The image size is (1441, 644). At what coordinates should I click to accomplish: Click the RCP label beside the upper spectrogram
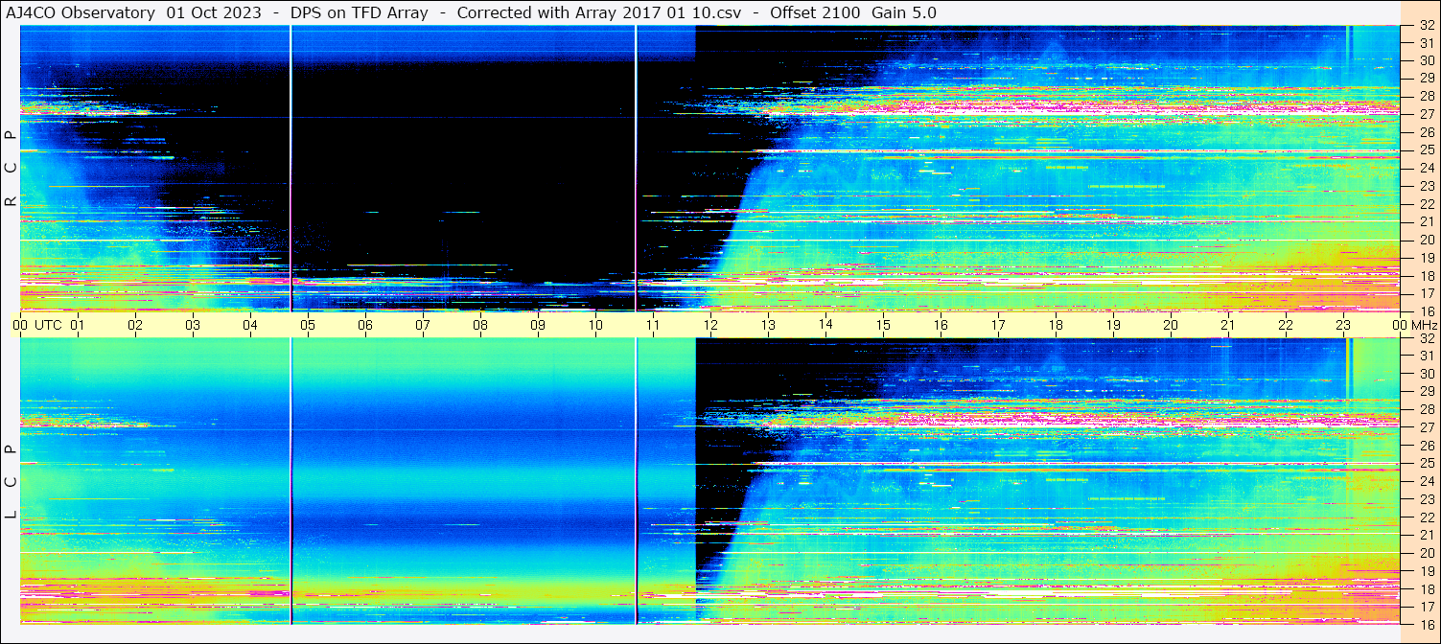[x=11, y=169]
